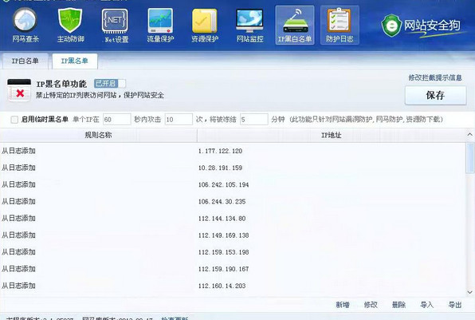Click the attack count field showing 10
Image resolution: width=475 pixels, height=320 pixels.
[179, 119]
